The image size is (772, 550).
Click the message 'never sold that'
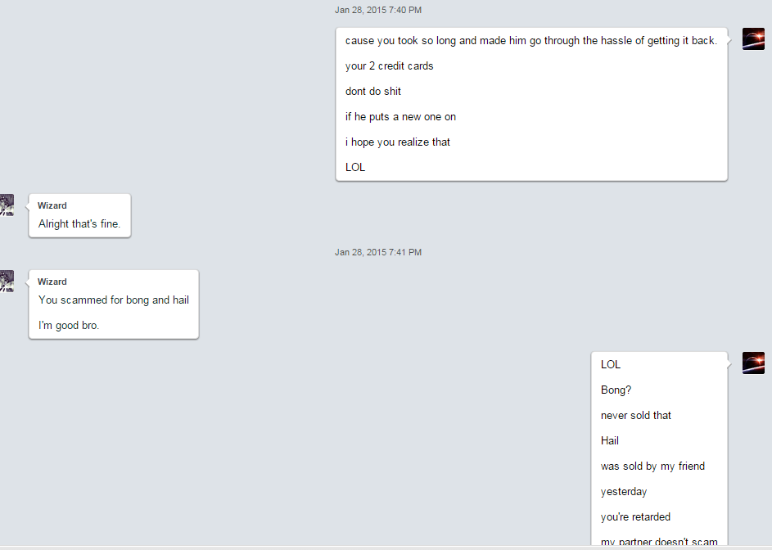[x=636, y=416]
